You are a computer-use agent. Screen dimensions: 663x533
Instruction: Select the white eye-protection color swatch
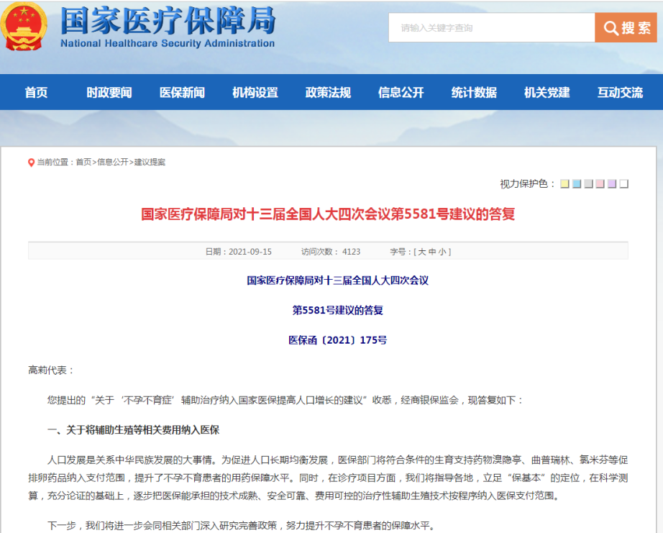(x=623, y=184)
